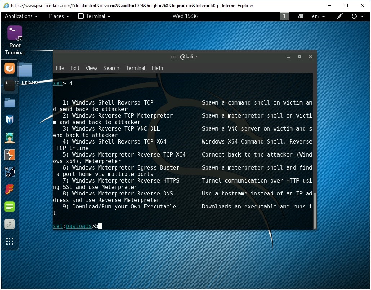Click option 8 Windows Meterpreter Reverse DNS
This screenshot has width=371, height=290.
[117, 193]
